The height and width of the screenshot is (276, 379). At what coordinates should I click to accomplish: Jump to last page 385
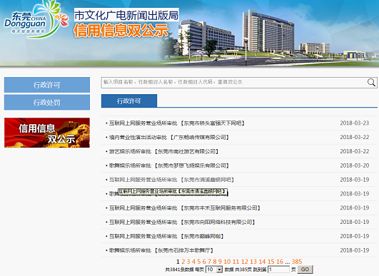point(297,262)
